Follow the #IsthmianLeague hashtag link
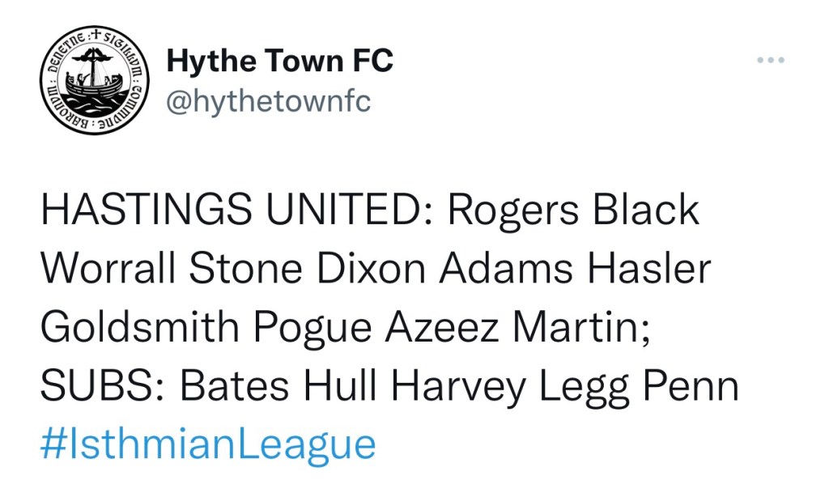 (x=208, y=446)
